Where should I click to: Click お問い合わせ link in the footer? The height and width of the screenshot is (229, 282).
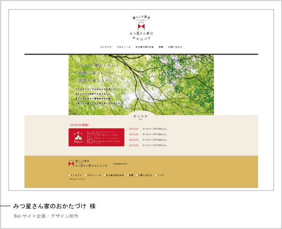point(145,175)
